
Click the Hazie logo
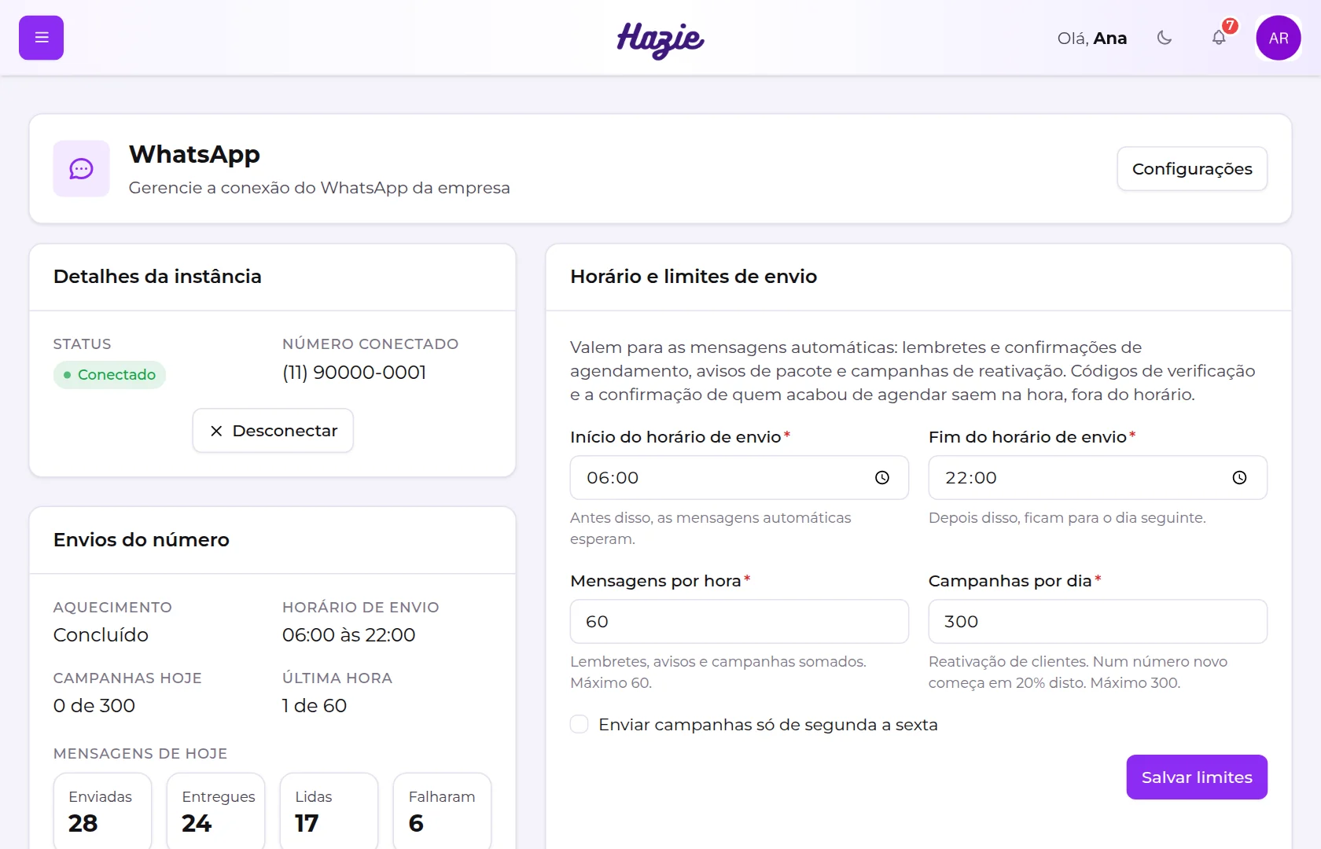(x=660, y=39)
